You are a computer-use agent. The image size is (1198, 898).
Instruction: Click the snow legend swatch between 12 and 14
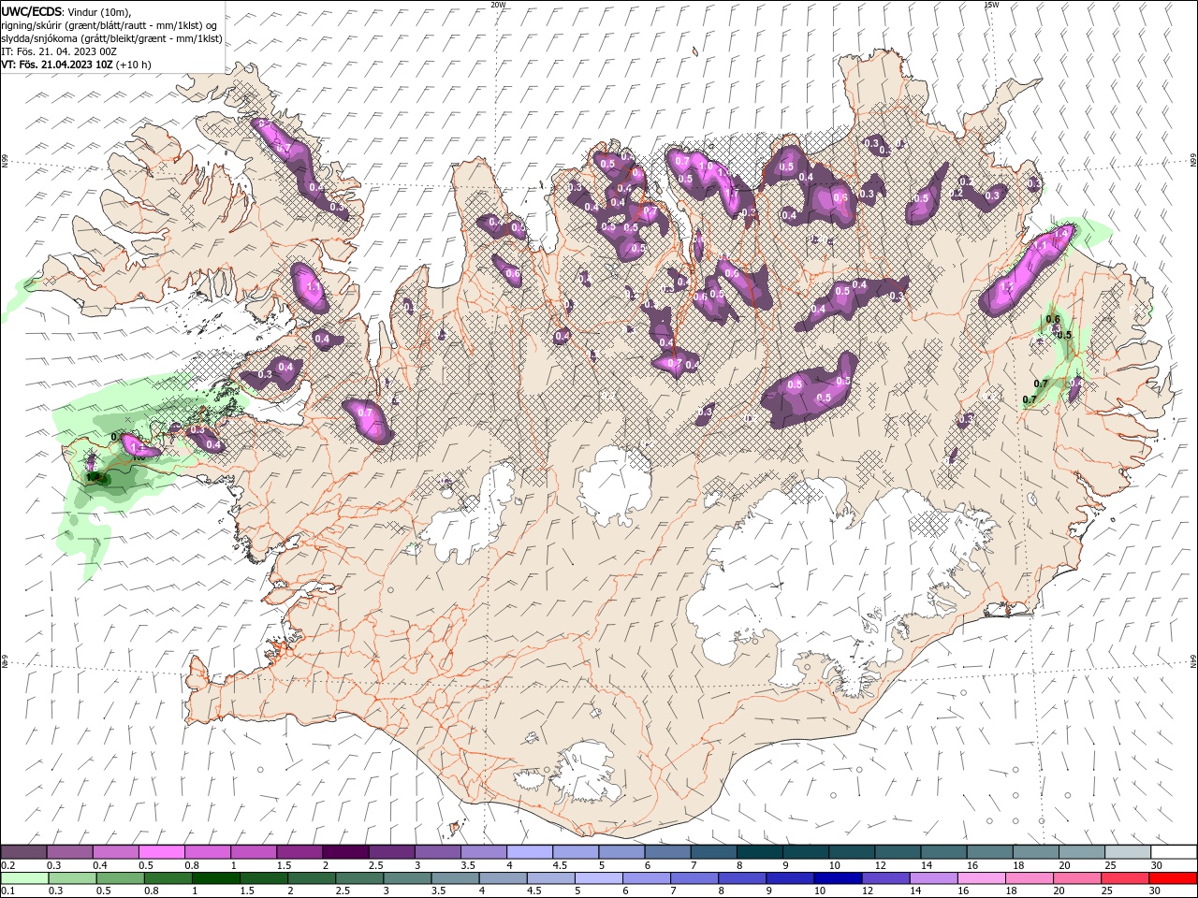tap(898, 852)
